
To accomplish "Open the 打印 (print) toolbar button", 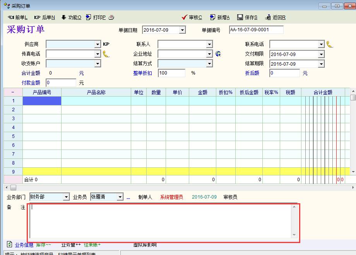I will pos(95,17).
